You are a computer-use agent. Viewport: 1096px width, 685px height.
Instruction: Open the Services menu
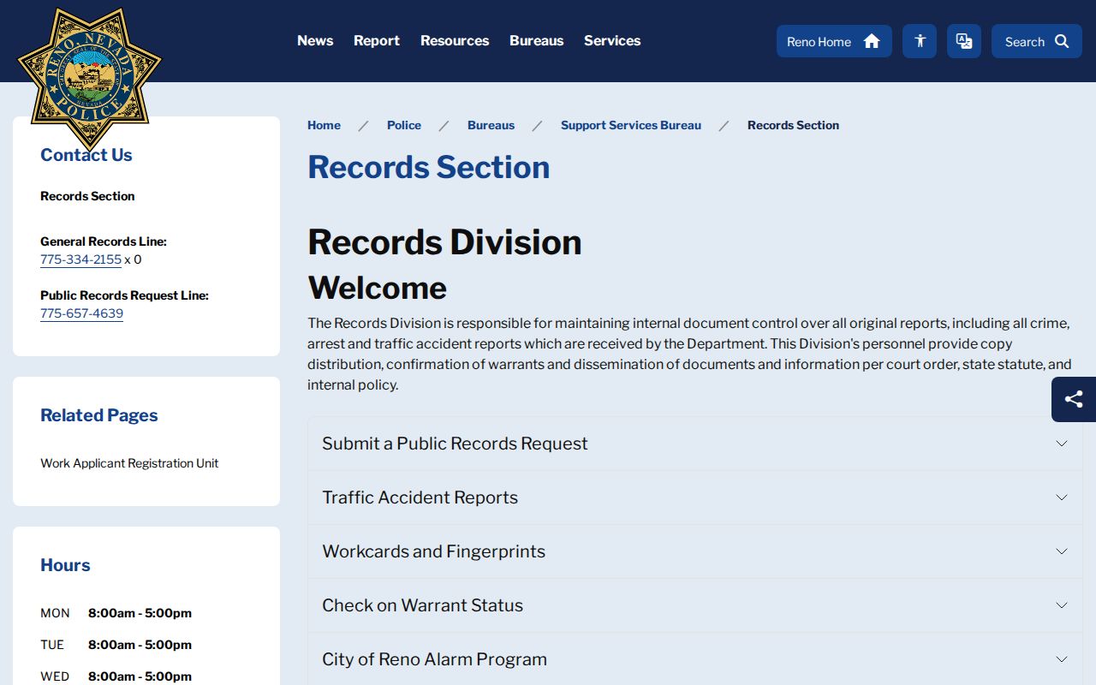click(x=612, y=40)
